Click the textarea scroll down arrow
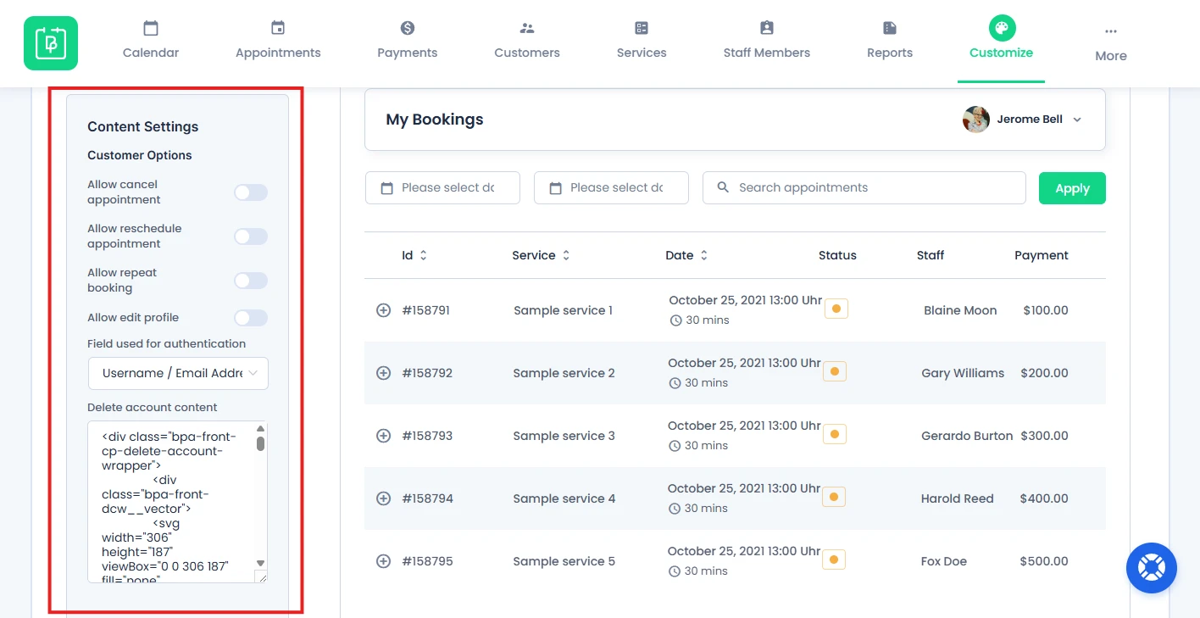The height and width of the screenshot is (618, 1200). pyautogui.click(x=260, y=563)
